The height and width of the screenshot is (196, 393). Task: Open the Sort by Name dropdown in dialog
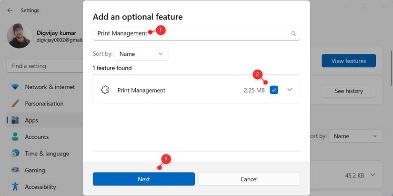click(x=141, y=54)
